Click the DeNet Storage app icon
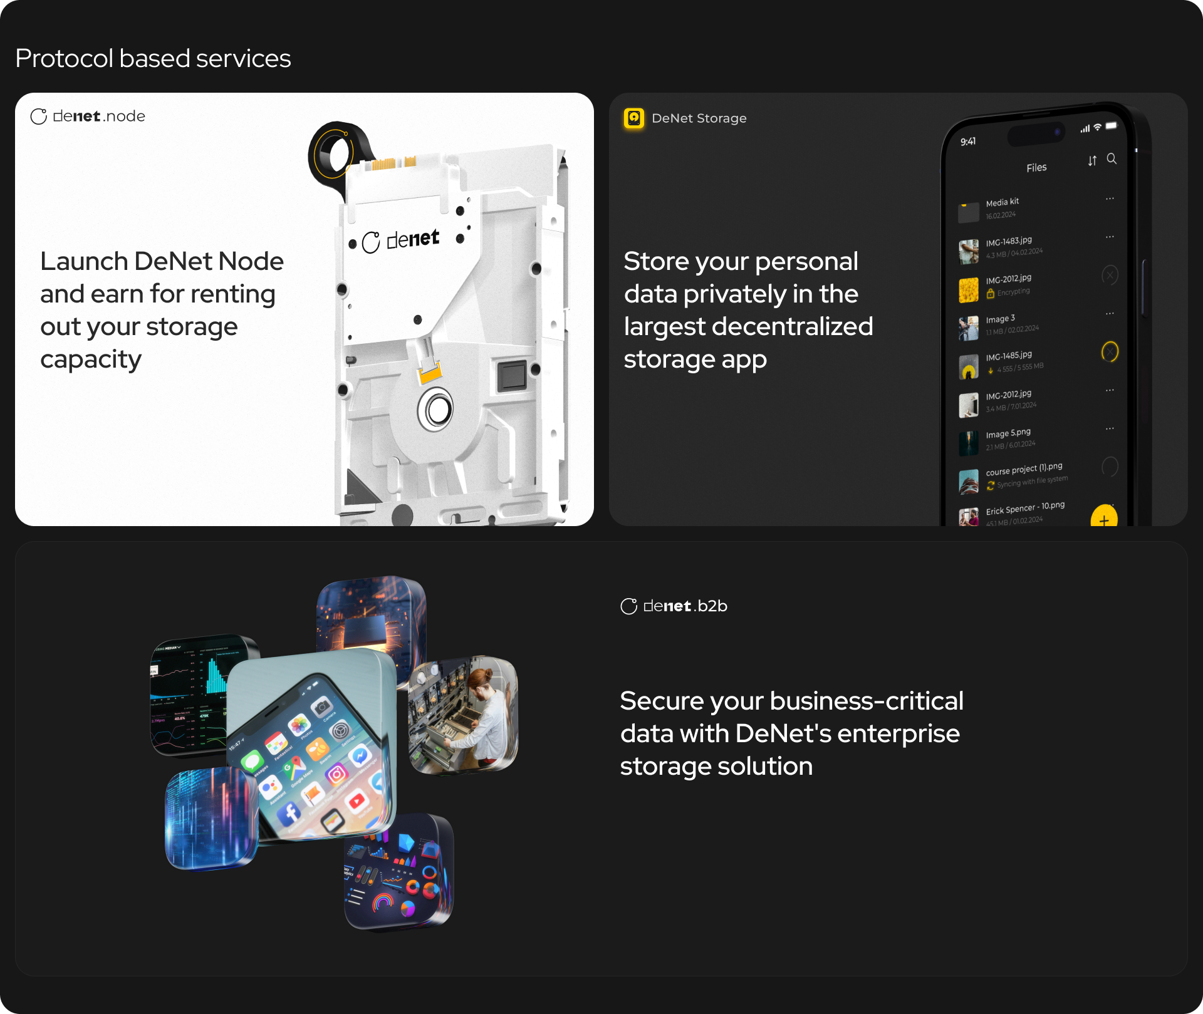Screen dimensions: 1203x1014 click(633, 118)
